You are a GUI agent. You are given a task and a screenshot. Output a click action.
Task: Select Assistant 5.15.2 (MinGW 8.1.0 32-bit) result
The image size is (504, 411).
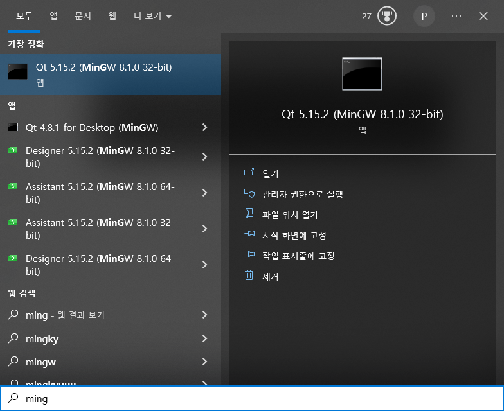tap(111, 229)
